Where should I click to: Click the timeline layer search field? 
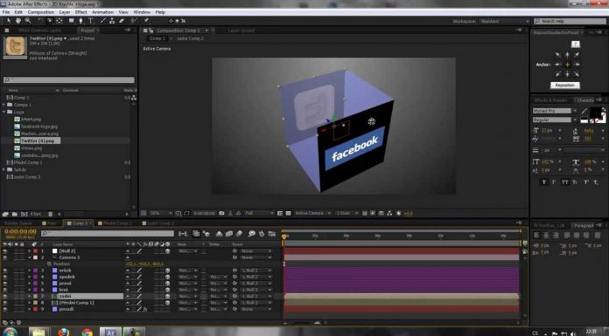108,233
